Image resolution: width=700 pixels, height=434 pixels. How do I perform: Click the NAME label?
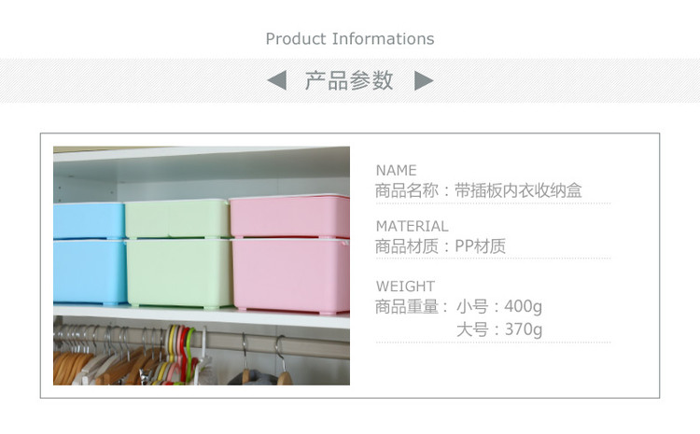tap(396, 171)
